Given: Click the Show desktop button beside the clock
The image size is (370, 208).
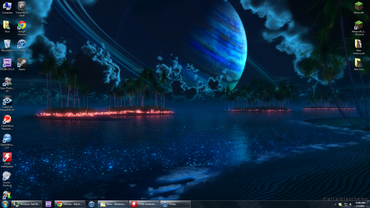Looking at the screenshot, I should [x=368, y=204].
